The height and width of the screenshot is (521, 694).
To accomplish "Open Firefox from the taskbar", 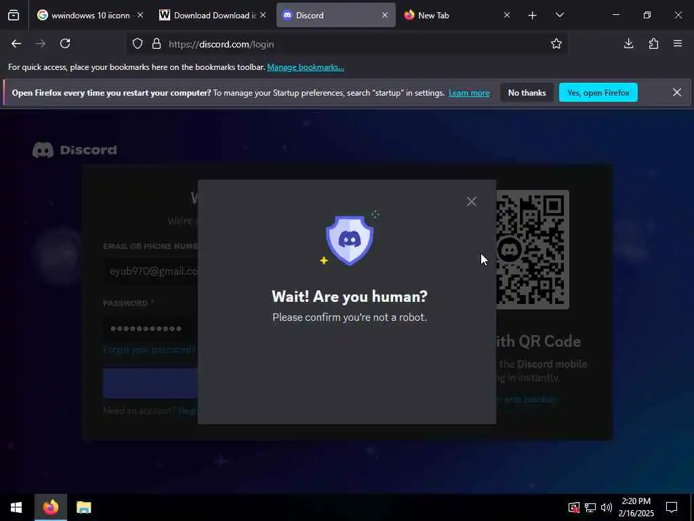I will (x=50, y=507).
